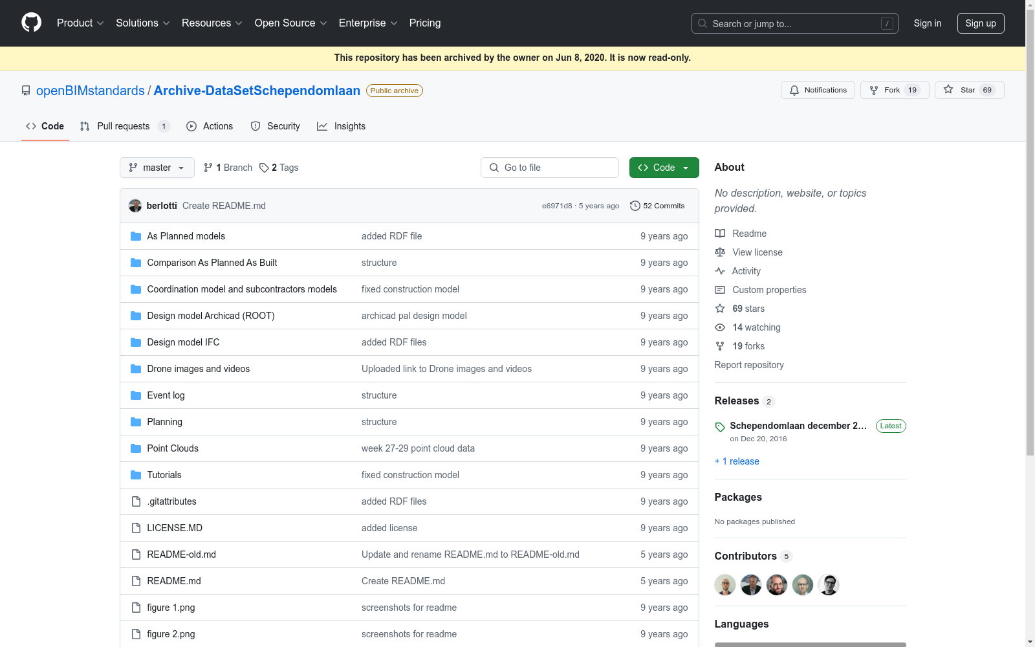Open the README-old.md file

click(x=182, y=554)
